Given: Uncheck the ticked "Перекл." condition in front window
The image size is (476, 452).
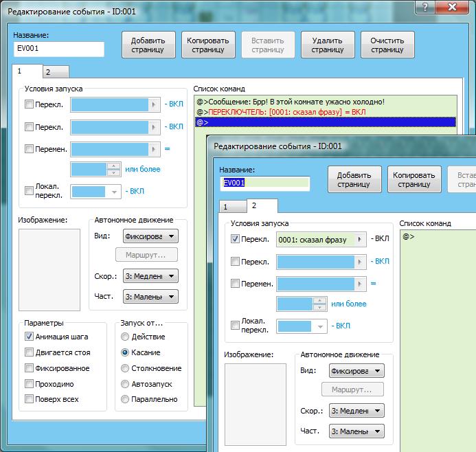Looking at the screenshot, I should coord(236,239).
